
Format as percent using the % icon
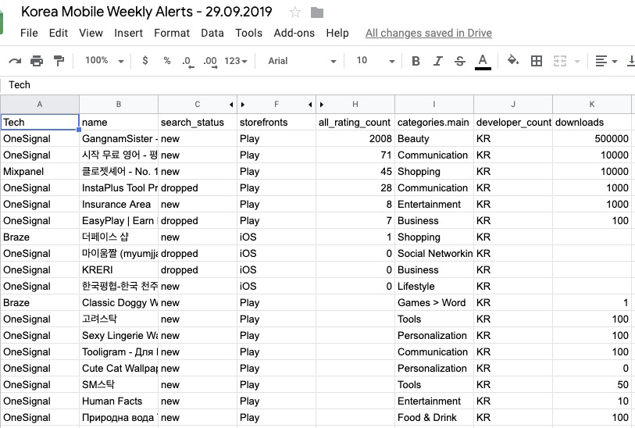(x=166, y=61)
